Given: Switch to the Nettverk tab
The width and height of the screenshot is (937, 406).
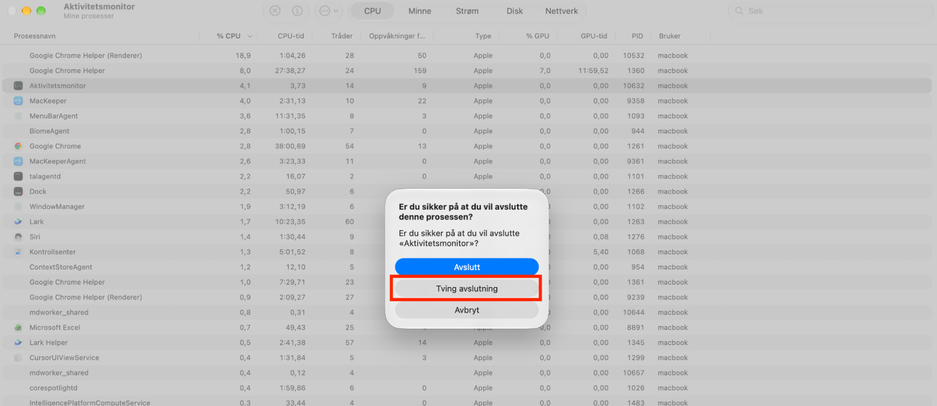Looking at the screenshot, I should pyautogui.click(x=562, y=11).
